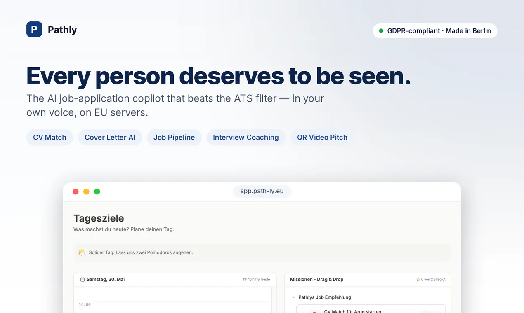Click the green window dot of the app window
Image resolution: width=524 pixels, height=313 pixels.
97,192
